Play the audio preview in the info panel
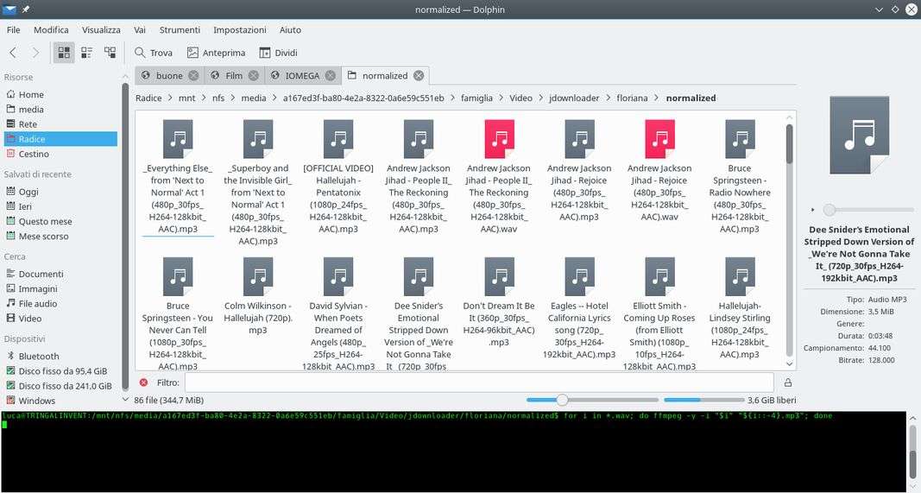 pos(812,210)
